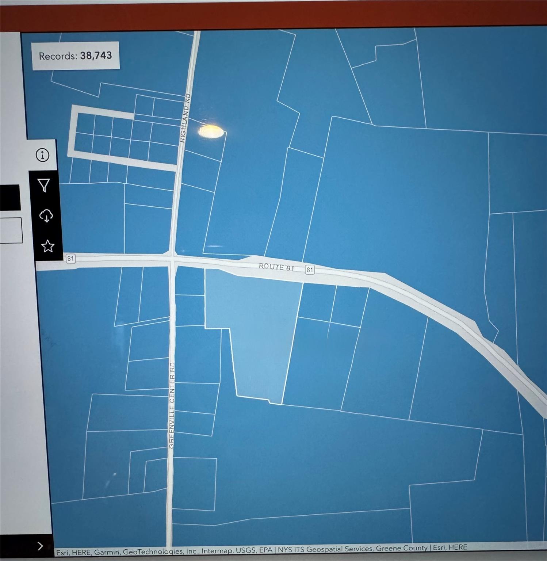Click the 81 shield beside ROUTE 81 label
Image resolution: width=547 pixels, height=561 pixels.
point(310,270)
